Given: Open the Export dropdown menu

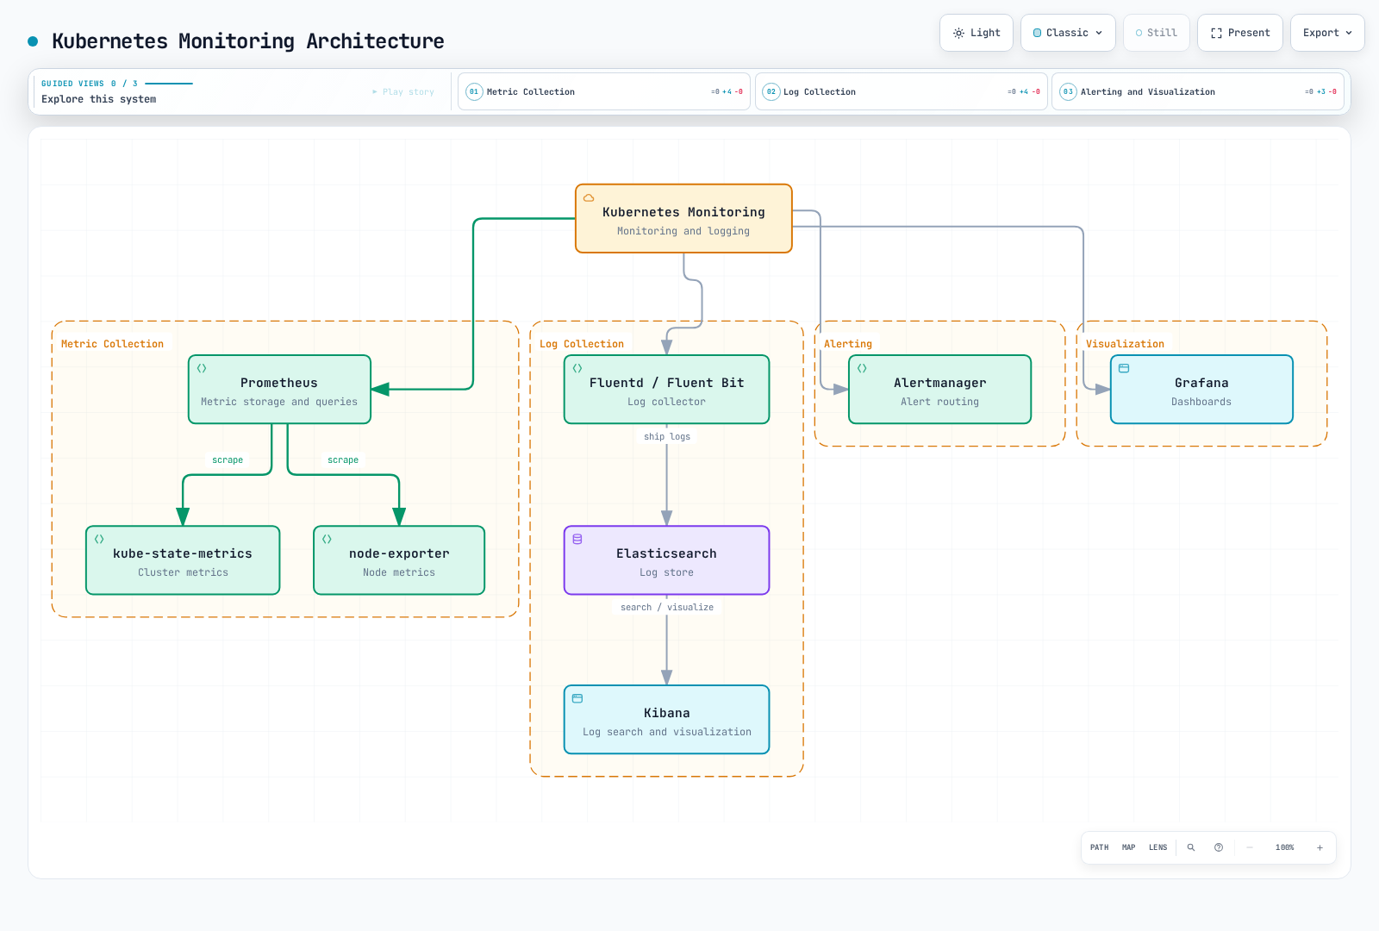Looking at the screenshot, I should (1327, 33).
